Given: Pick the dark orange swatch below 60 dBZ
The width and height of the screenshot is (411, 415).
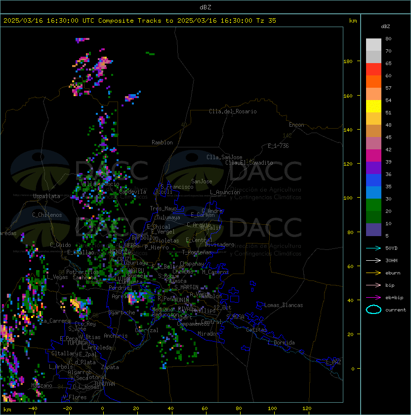Looking at the screenshot, I should 373,81.
